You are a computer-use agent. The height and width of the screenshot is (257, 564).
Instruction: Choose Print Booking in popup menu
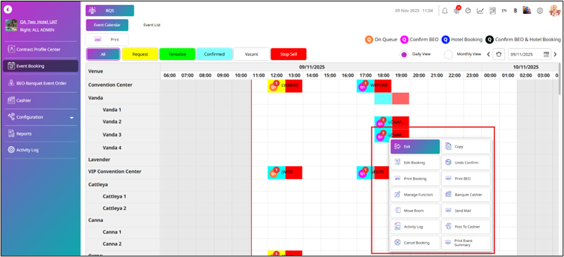click(x=415, y=178)
